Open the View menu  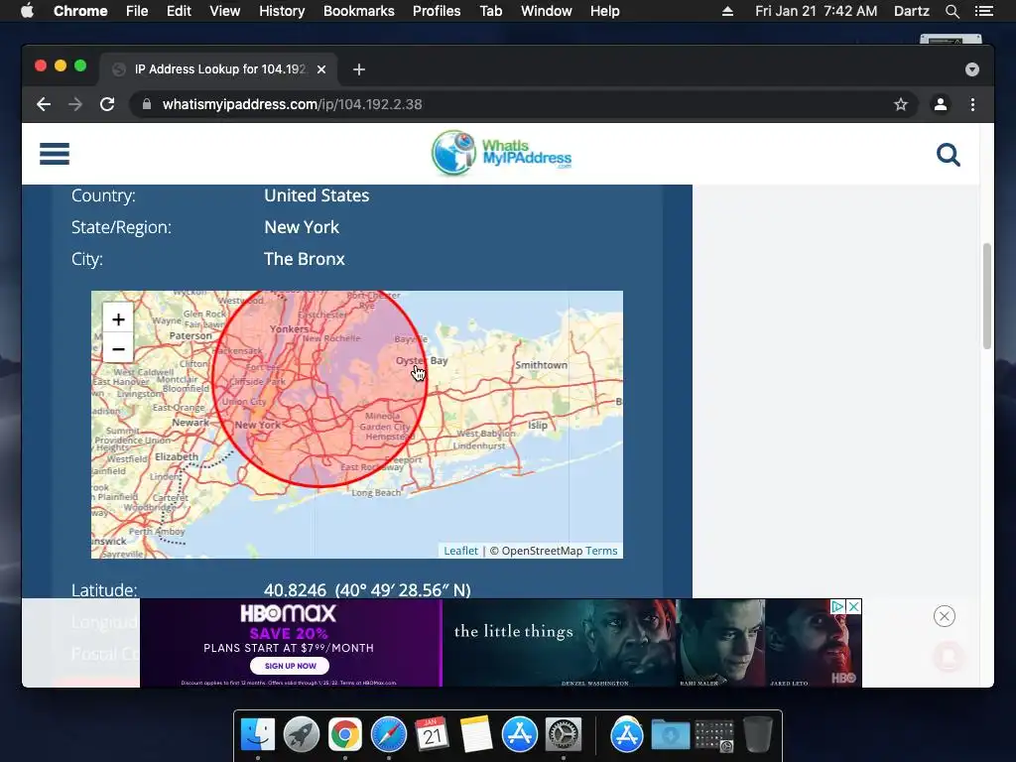[225, 11]
